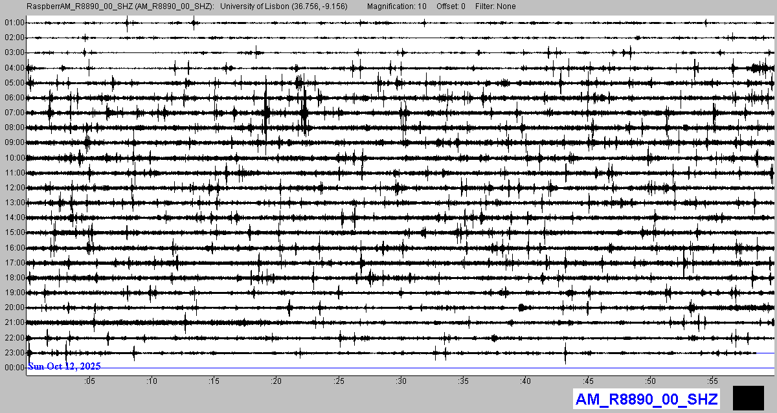Select the 23:00 hour trace label
This screenshot has height=413, width=777.
tap(14, 353)
